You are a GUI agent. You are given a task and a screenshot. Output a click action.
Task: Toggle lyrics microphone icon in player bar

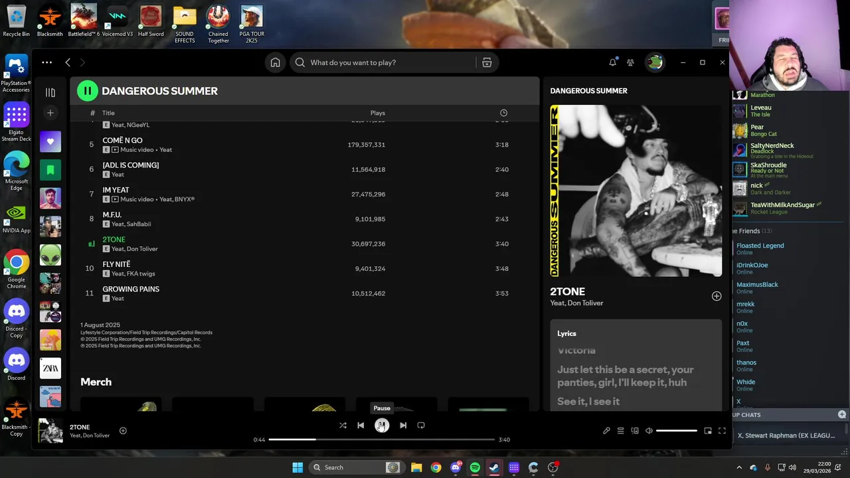606,431
